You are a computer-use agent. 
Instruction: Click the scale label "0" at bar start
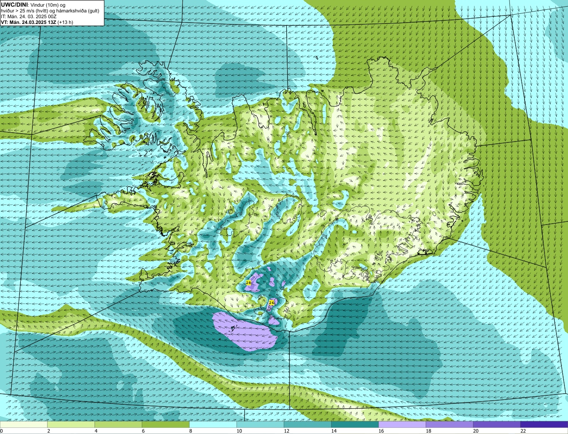(1, 431)
